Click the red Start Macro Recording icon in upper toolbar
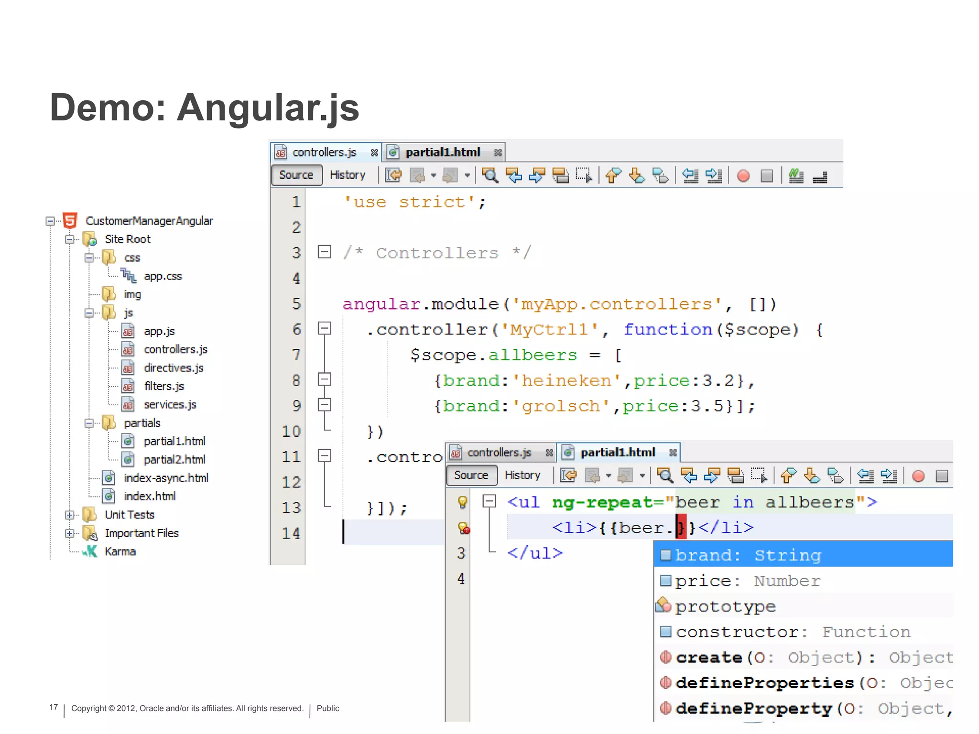Viewport: 979px width, 734px height. point(743,176)
